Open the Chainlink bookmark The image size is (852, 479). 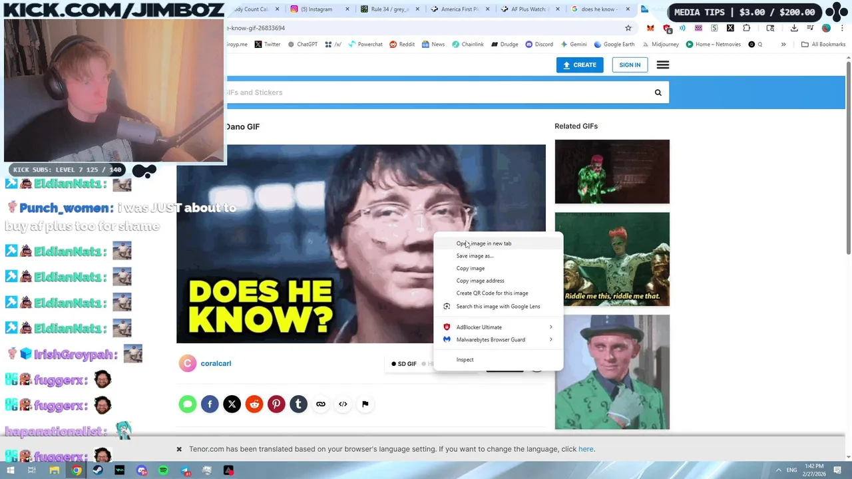tap(468, 45)
